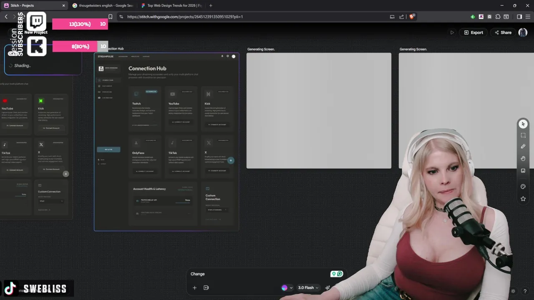Choose the marquee selection frame tool

pyautogui.click(x=523, y=135)
